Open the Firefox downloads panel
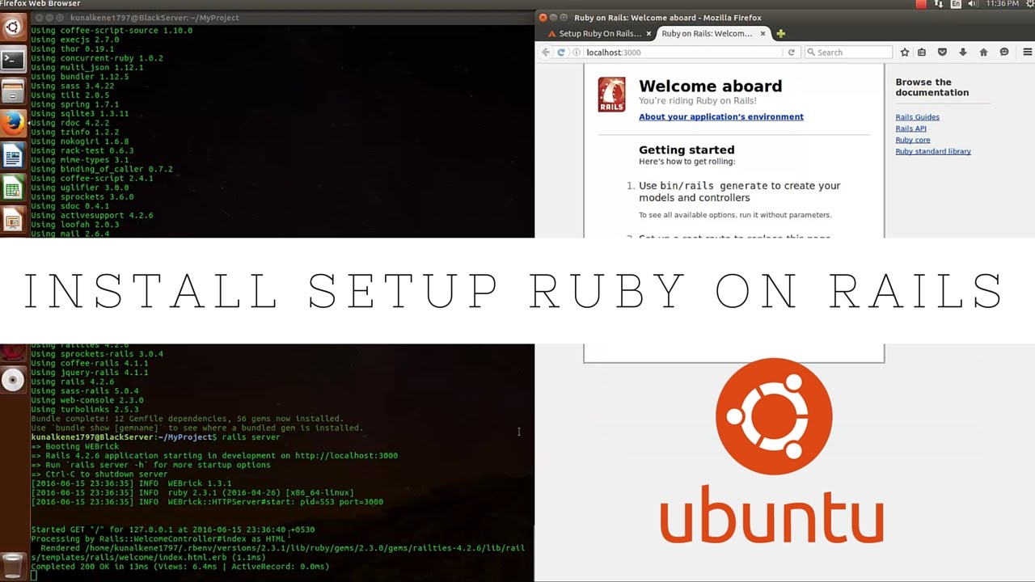 pyautogui.click(x=962, y=52)
